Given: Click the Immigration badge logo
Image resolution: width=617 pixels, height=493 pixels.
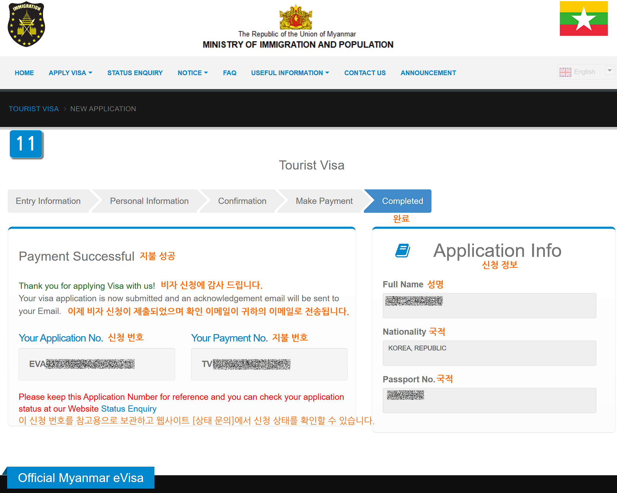Looking at the screenshot, I should point(26,24).
